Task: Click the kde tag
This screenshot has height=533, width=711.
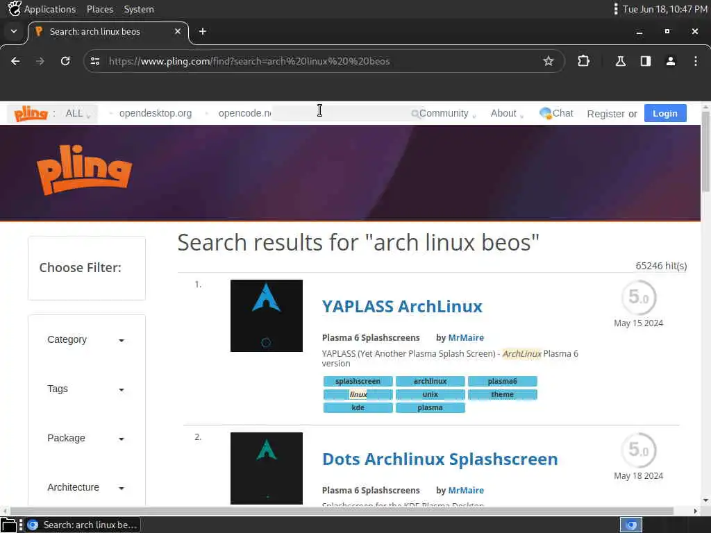Action: pyautogui.click(x=358, y=407)
